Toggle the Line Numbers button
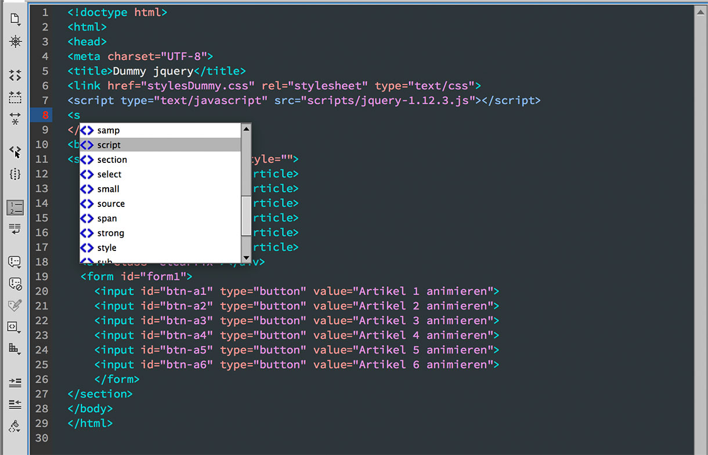Image resolution: width=708 pixels, height=455 pixels. 15,208
